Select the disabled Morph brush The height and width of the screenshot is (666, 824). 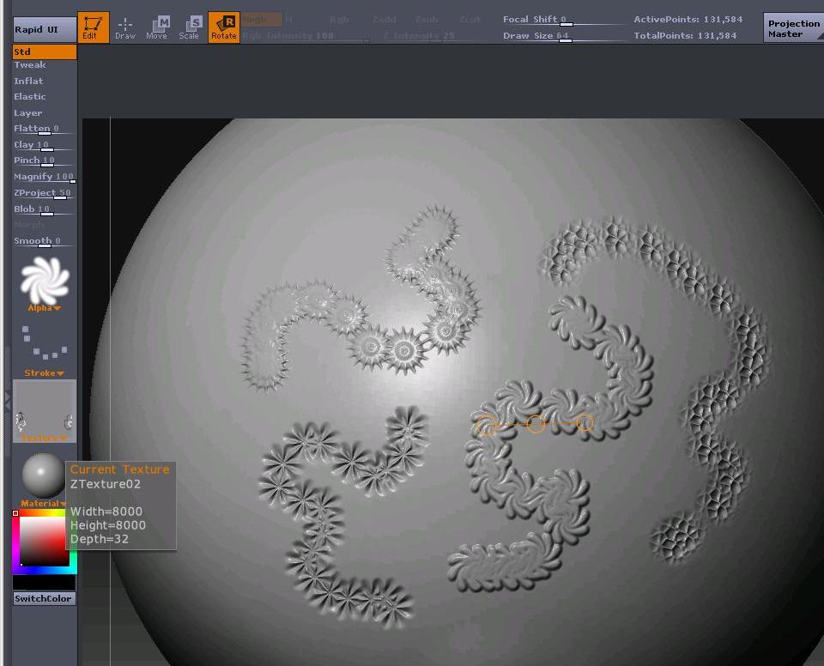click(x=29, y=225)
